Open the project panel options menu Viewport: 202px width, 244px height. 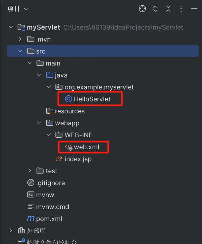181,9
